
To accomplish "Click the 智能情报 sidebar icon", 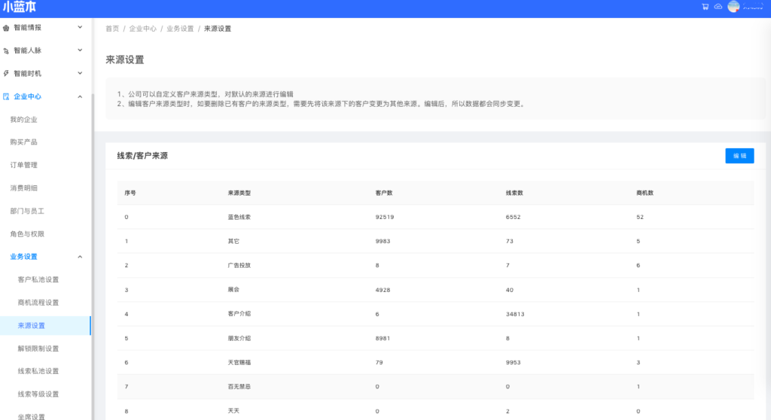I will point(7,28).
